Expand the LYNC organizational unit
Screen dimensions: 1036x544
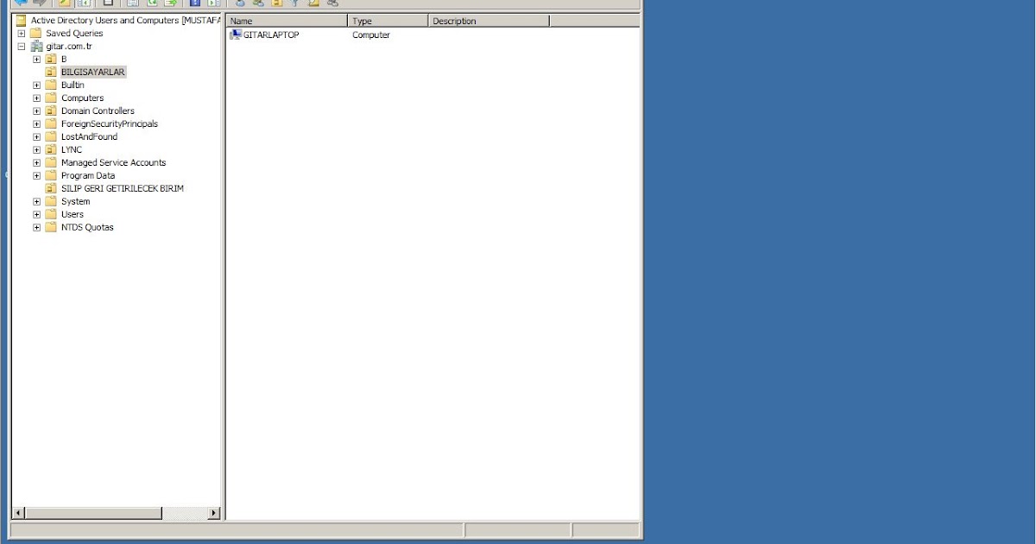click(36, 150)
